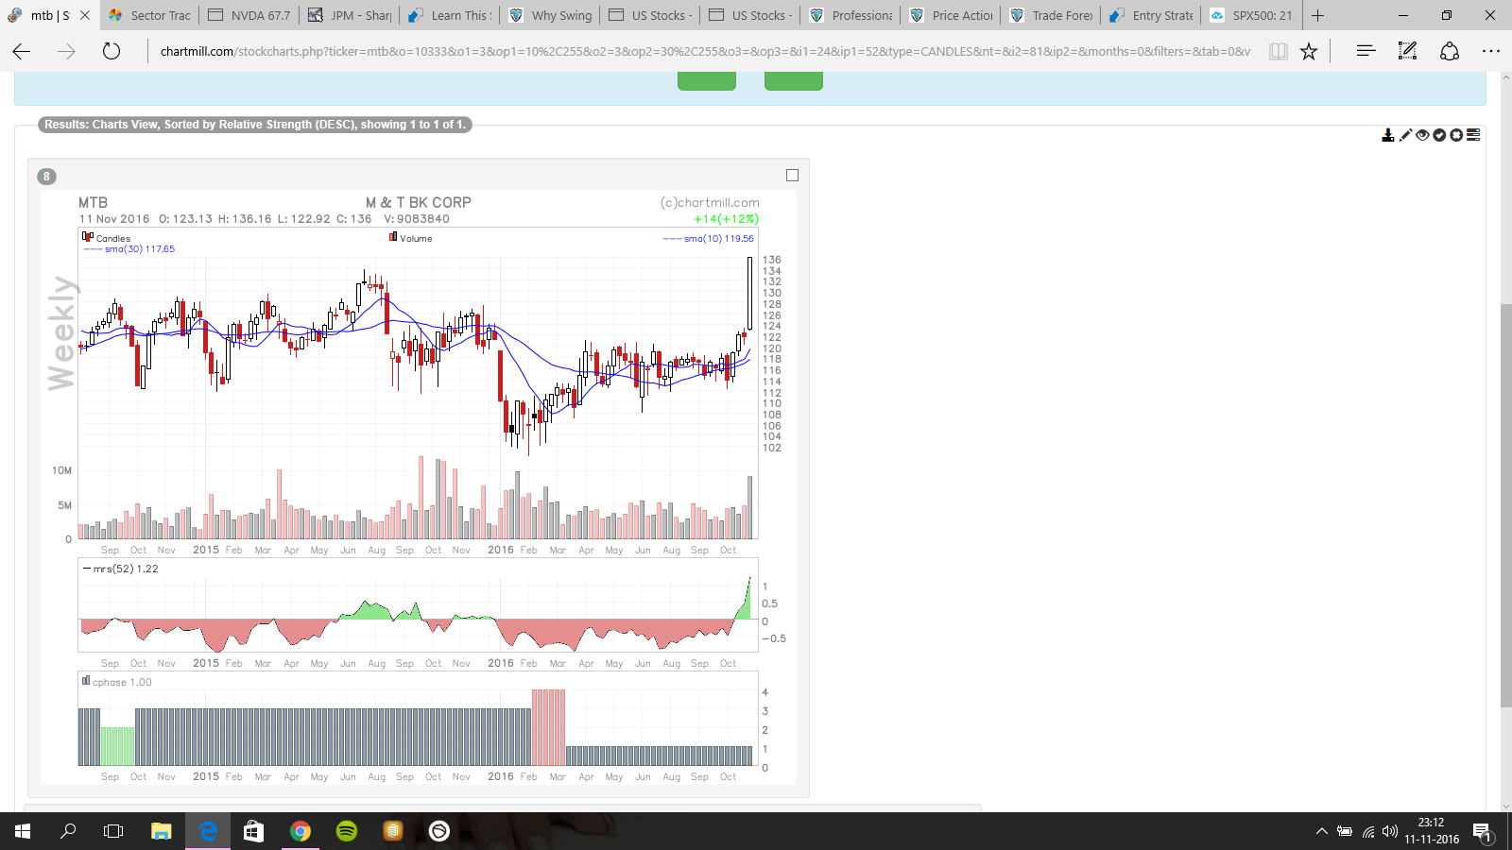1512x850 pixels.
Task: Open Windows Store from the taskbar
Action: pos(253,831)
